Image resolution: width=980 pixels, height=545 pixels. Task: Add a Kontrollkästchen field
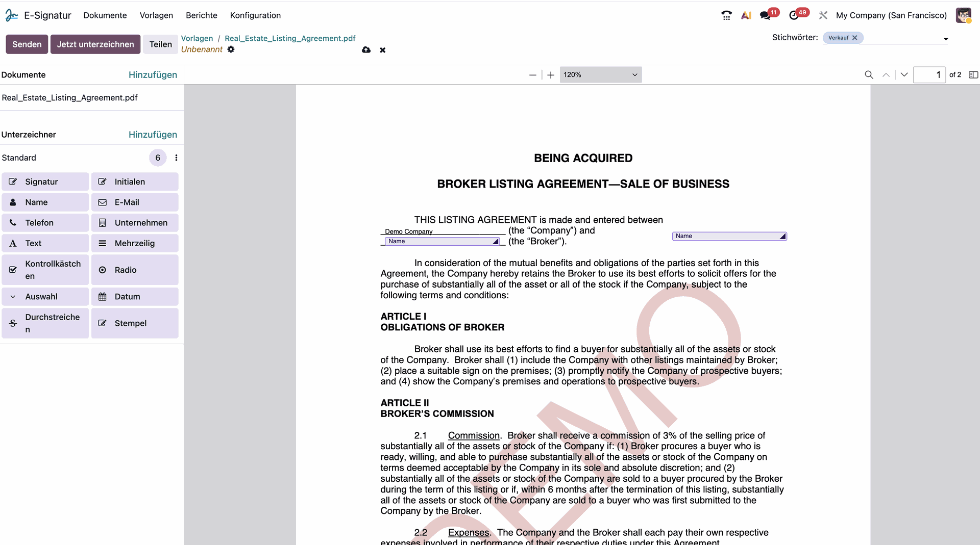click(x=45, y=270)
